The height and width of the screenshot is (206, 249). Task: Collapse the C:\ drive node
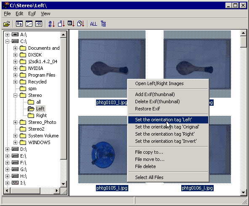7,41
